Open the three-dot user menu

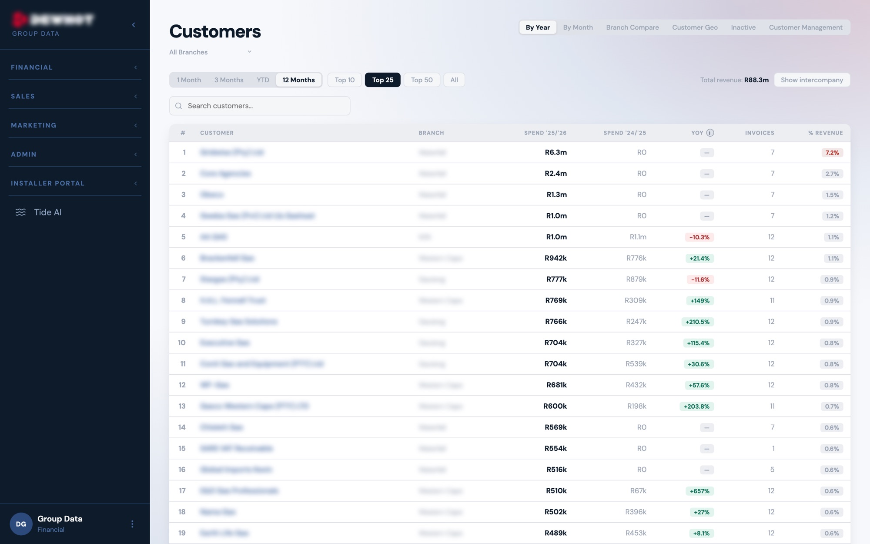132,524
